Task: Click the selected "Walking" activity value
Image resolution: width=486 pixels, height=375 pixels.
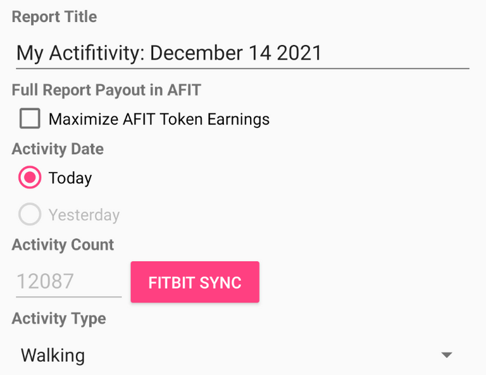Action: [53, 355]
